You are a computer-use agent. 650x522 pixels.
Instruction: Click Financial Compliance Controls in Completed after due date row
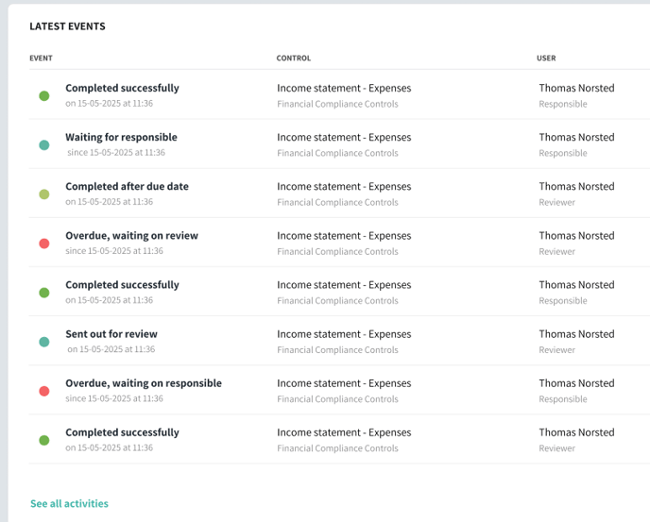coord(337,203)
